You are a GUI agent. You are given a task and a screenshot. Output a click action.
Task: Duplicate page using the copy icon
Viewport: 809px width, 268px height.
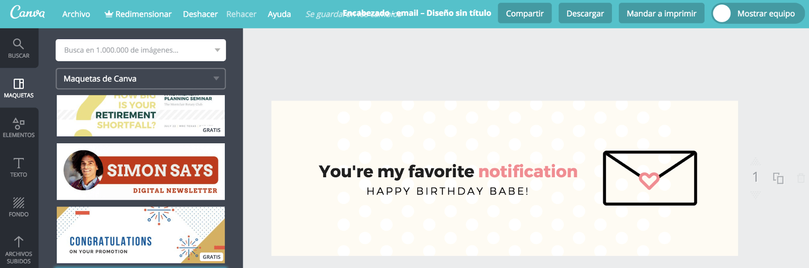(x=778, y=178)
